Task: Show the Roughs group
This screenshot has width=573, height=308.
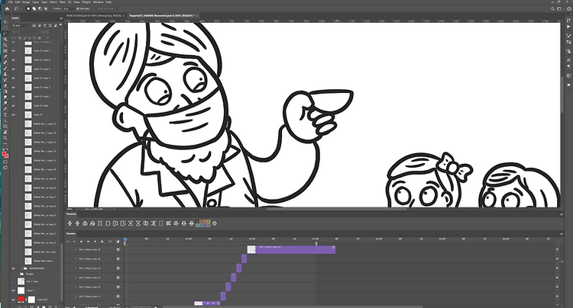Action: pos(14,274)
